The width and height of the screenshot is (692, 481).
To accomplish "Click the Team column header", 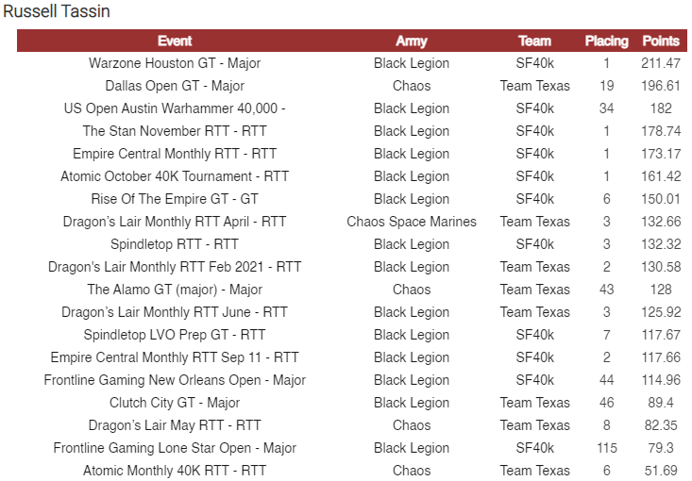I will [534, 41].
